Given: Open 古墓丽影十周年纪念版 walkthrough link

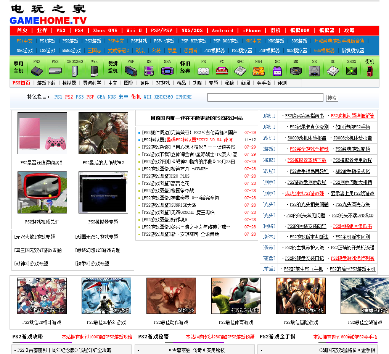Looking at the screenshot, I should click(x=64, y=350).
